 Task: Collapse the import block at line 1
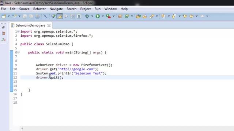click(18, 32)
